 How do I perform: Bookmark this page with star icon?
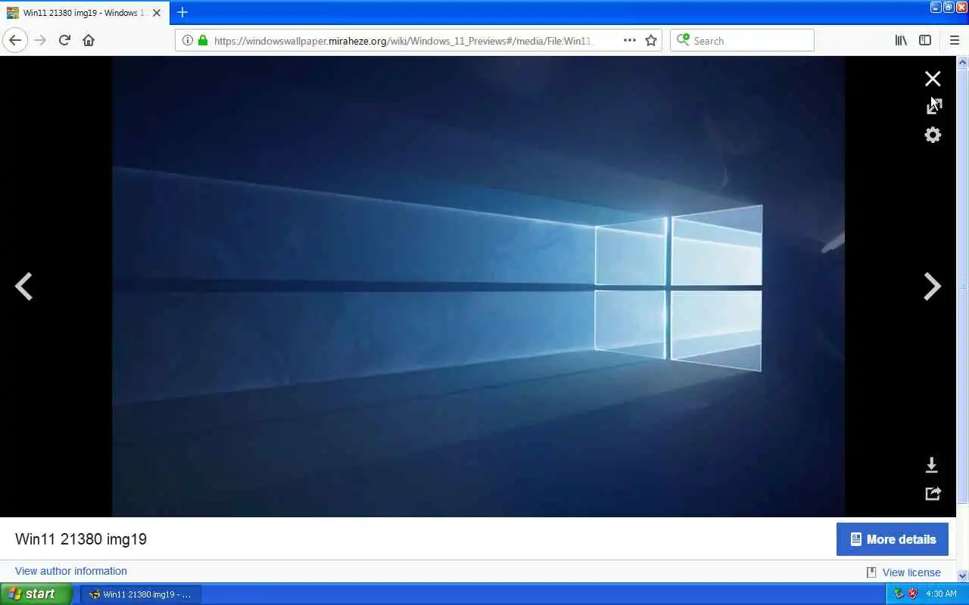pos(651,41)
